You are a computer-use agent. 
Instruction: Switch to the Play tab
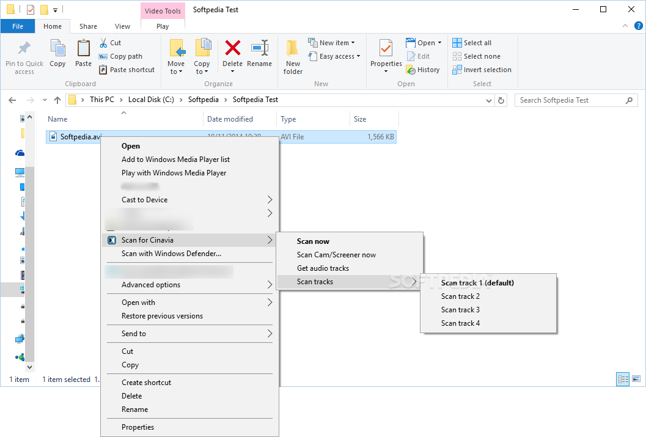[163, 26]
